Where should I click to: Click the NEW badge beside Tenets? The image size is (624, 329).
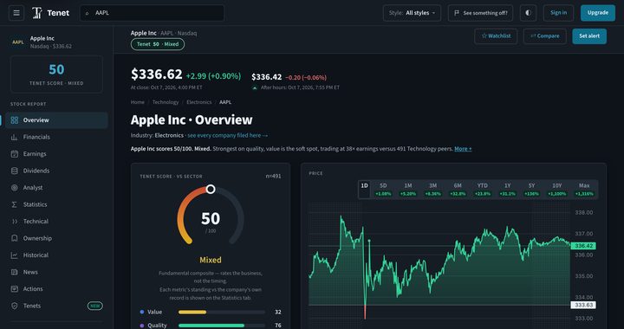[x=95, y=306]
